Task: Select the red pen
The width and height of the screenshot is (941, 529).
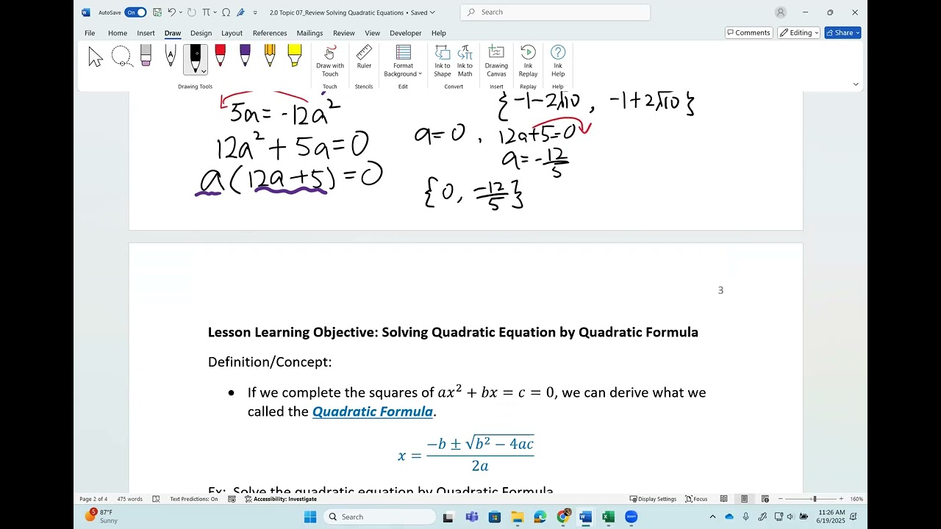Action: [x=220, y=57]
